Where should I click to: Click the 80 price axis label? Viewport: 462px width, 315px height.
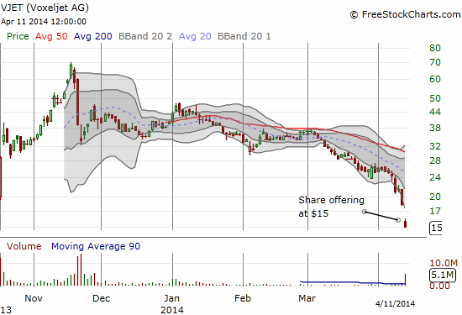pyautogui.click(x=435, y=48)
